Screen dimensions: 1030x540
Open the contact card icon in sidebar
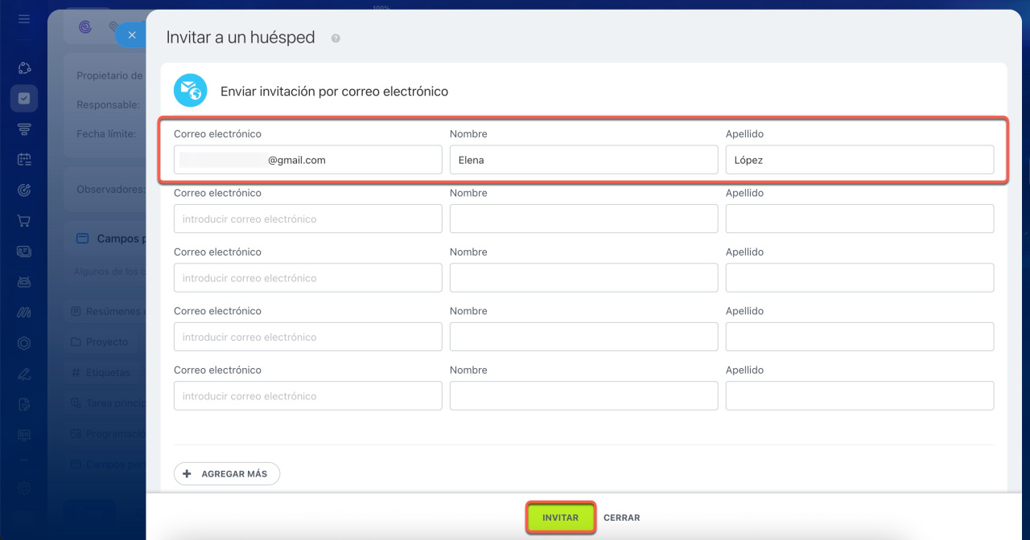[24, 251]
